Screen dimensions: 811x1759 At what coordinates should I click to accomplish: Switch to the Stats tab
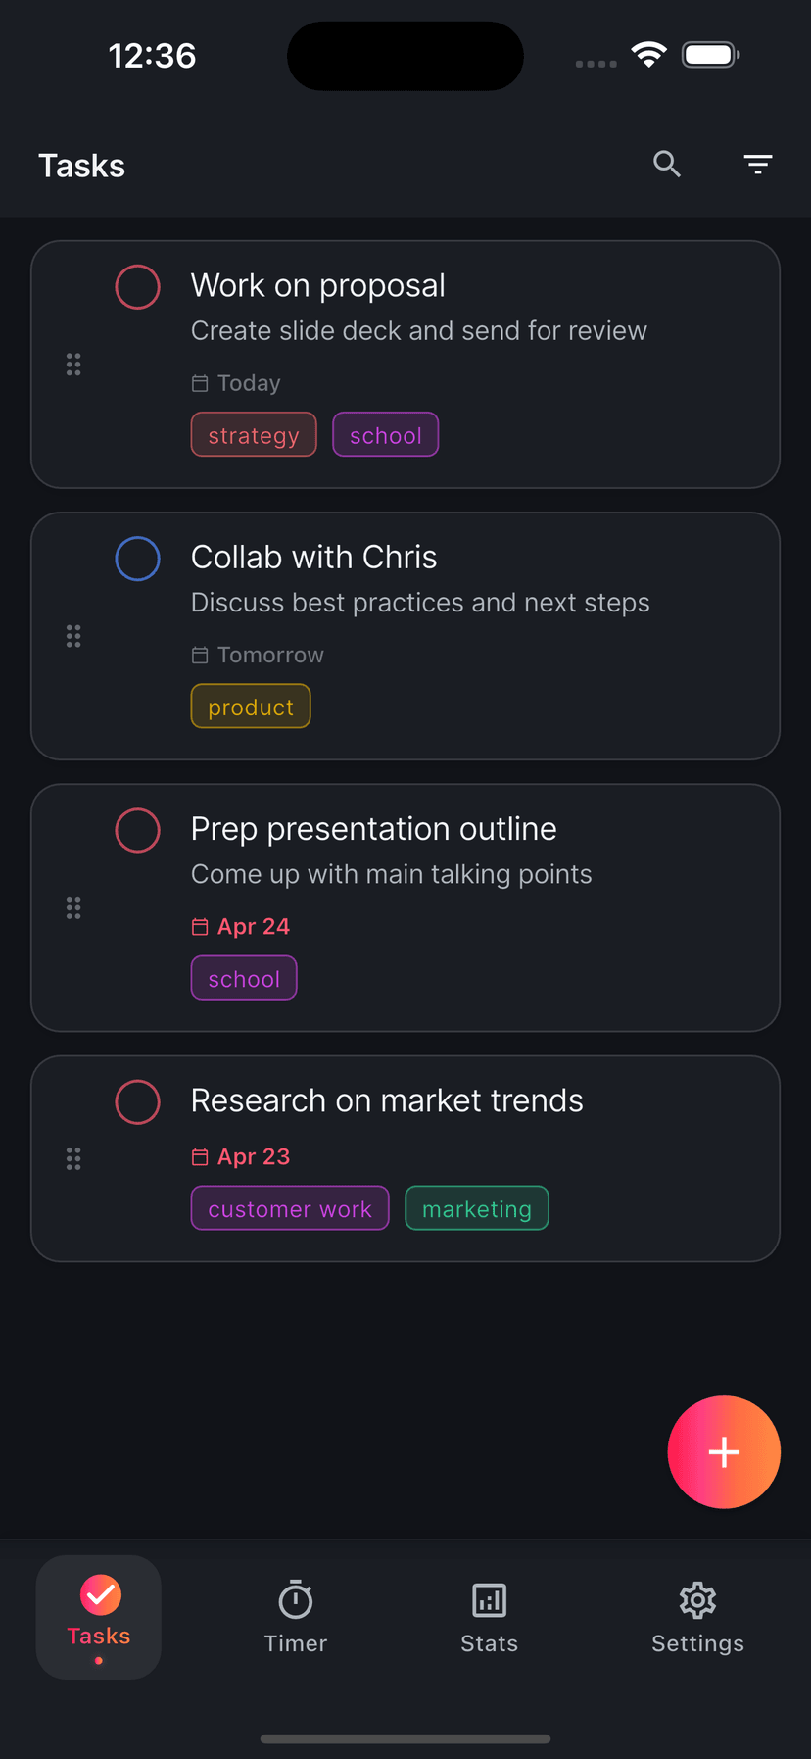[x=489, y=1616]
